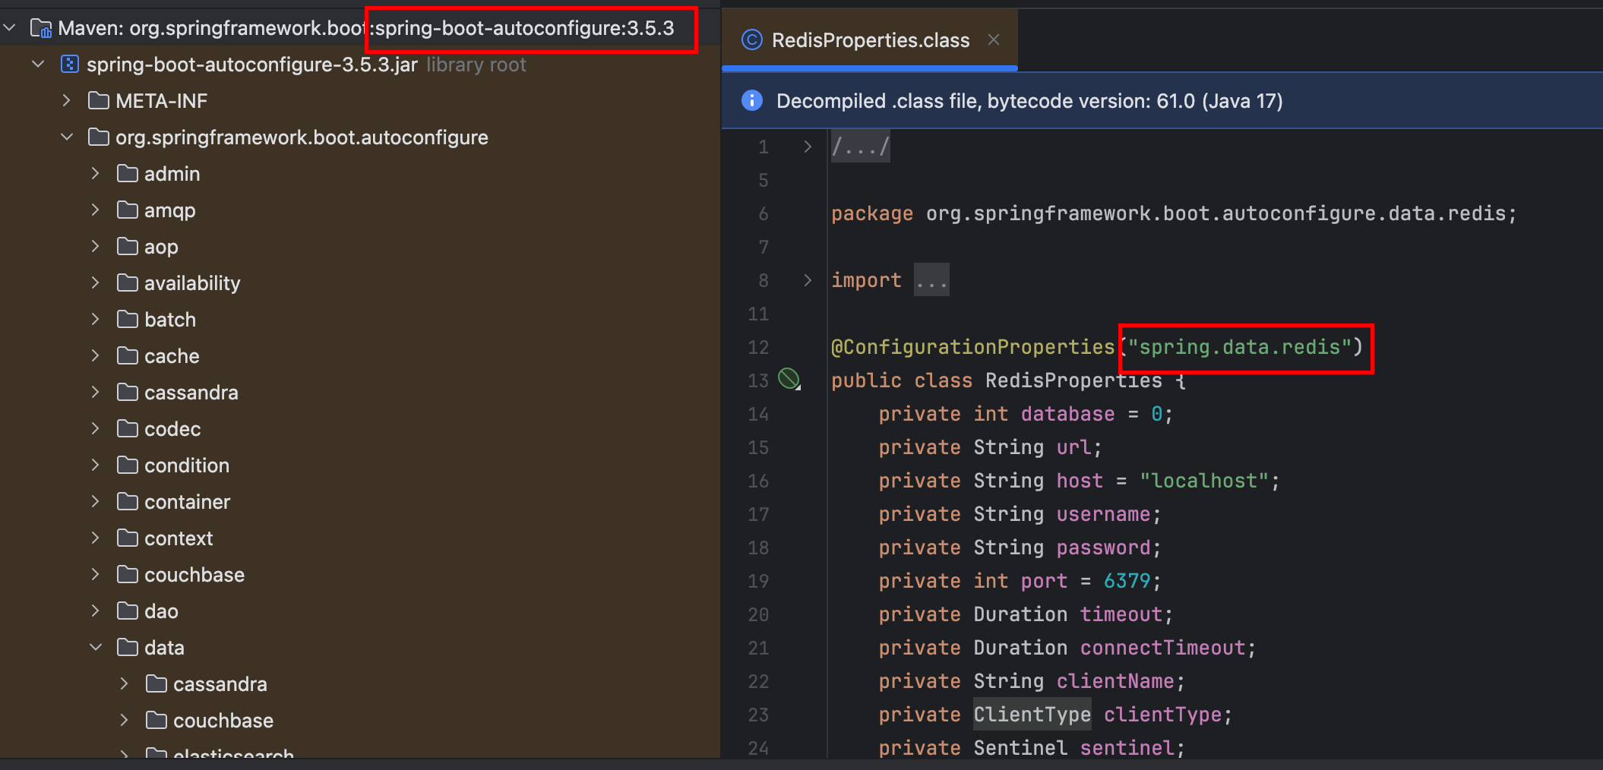Switch to the RedisProperties.class tab
The width and height of the screenshot is (1603, 770).
coord(870,40)
